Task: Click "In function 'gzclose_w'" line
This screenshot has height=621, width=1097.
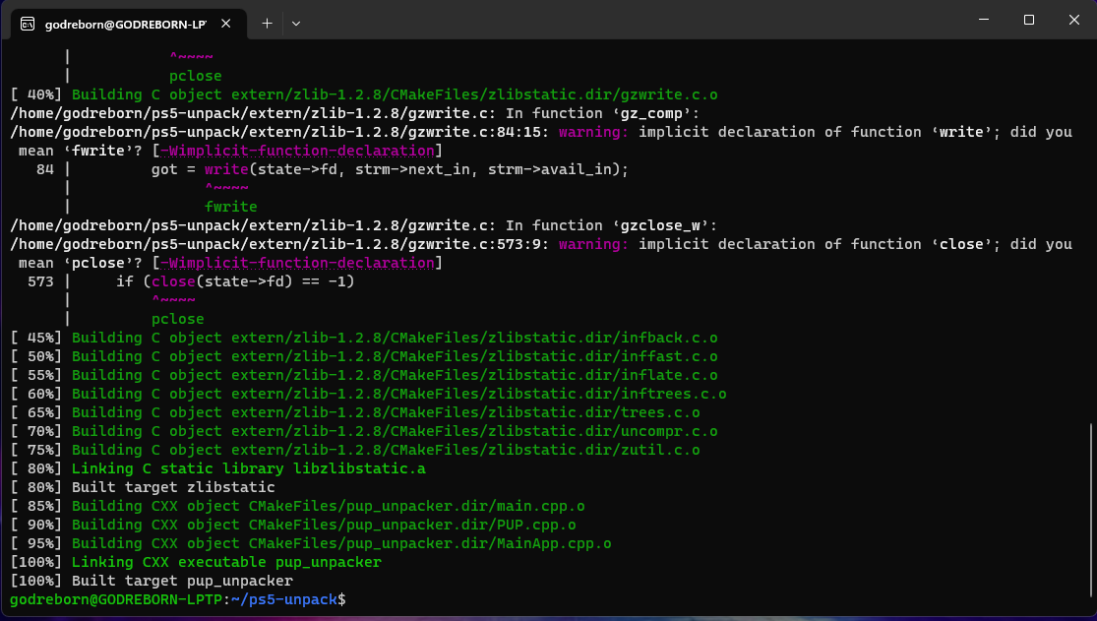Action: 364,225
